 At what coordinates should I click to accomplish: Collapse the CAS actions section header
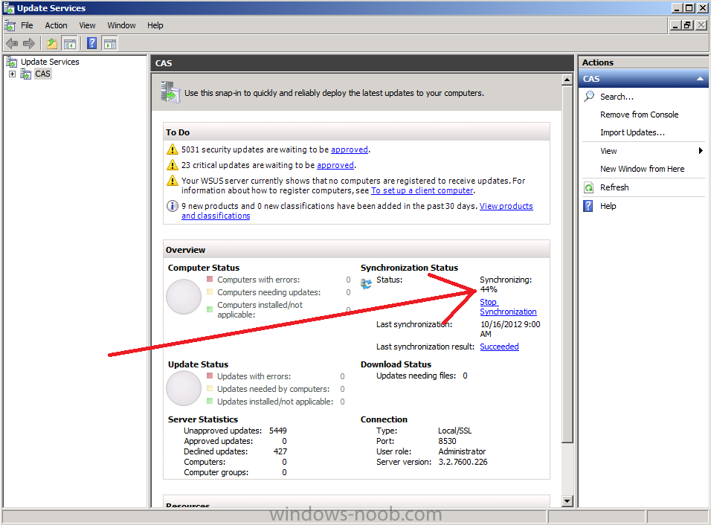pyautogui.click(x=700, y=78)
